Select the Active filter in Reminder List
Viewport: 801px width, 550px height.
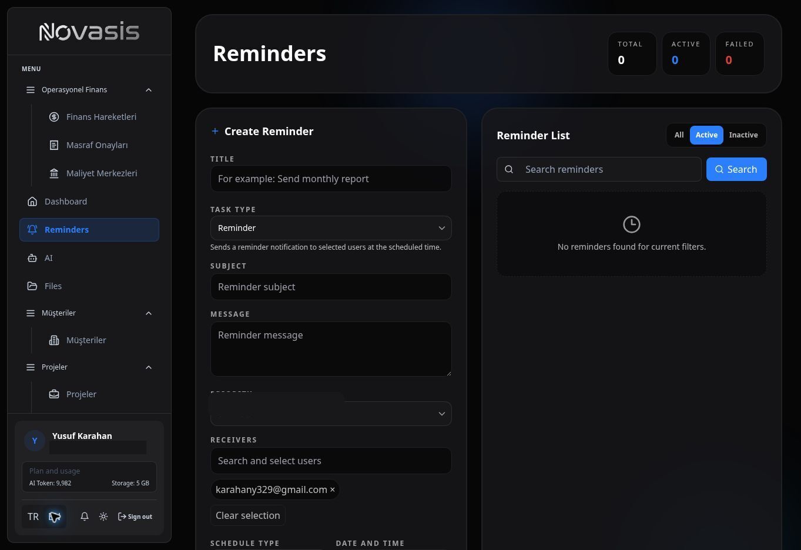(706, 135)
